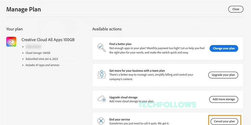Click the blurred plan detail item
This screenshot has height=125, width=251.
33,47
